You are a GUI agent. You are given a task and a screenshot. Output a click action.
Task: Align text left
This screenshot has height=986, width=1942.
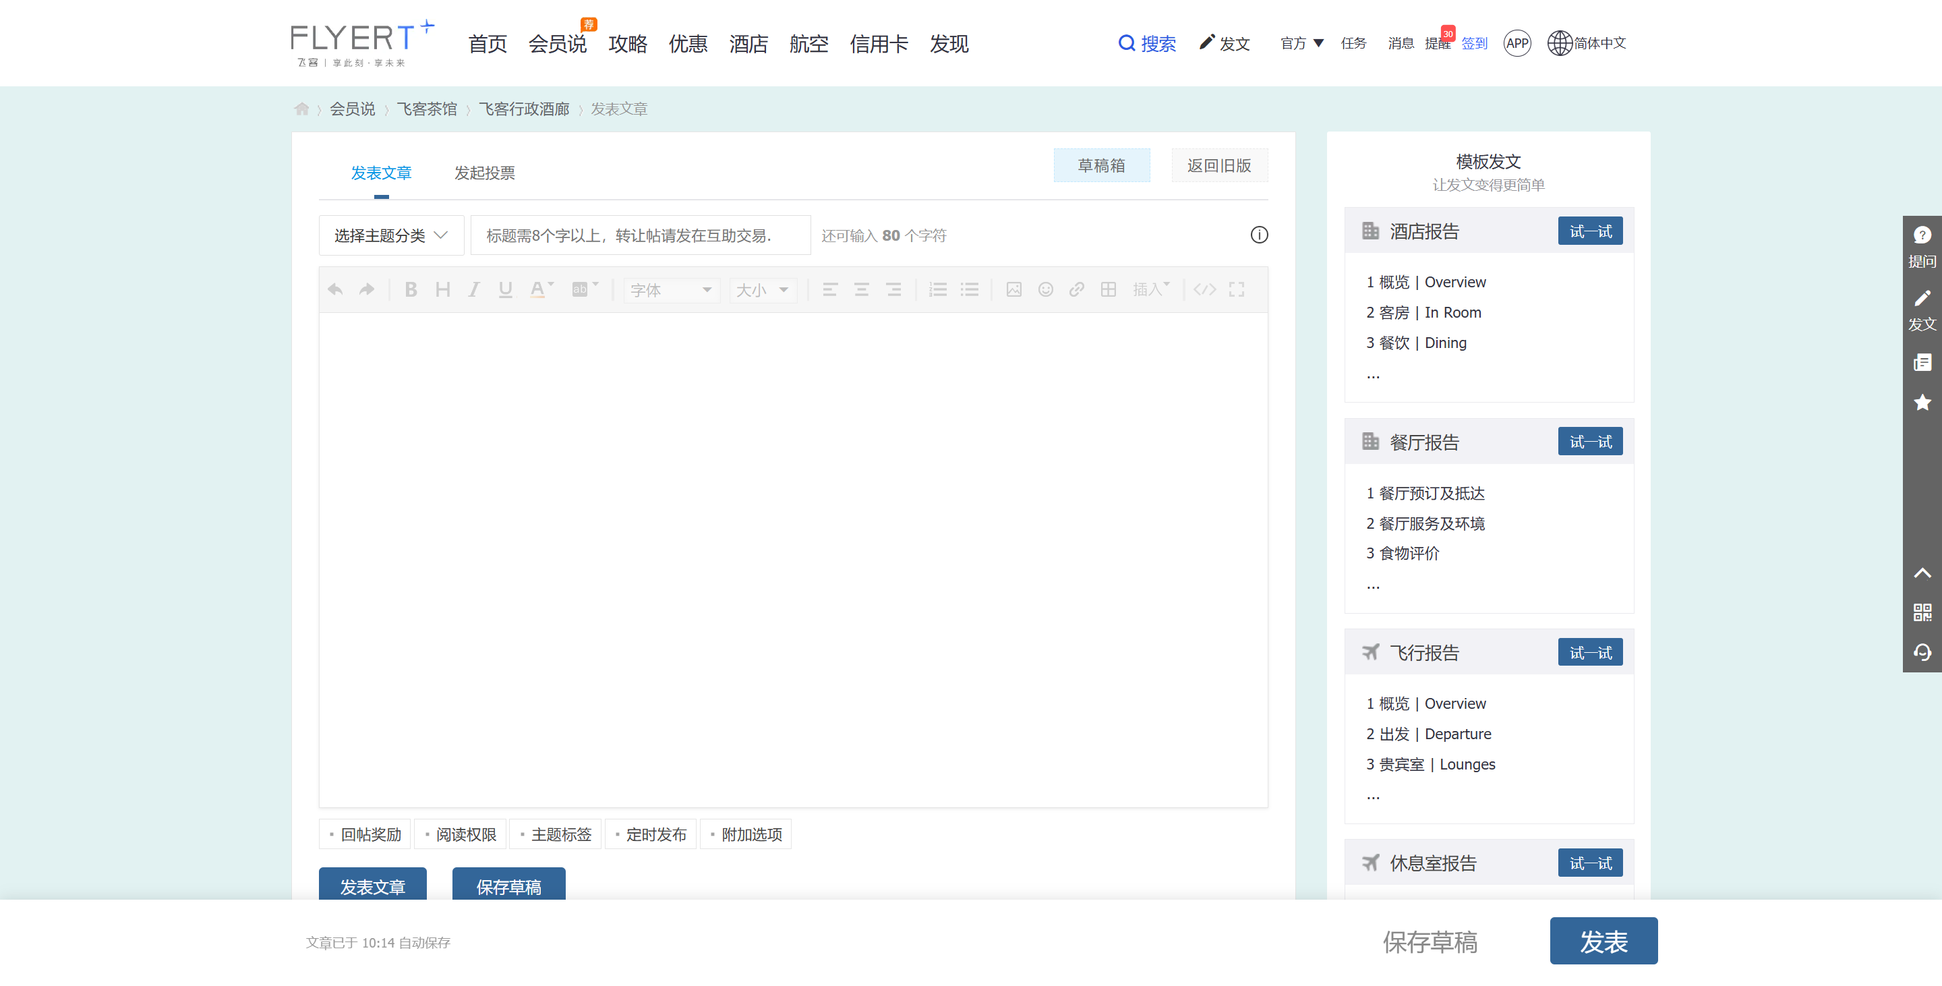click(x=830, y=289)
